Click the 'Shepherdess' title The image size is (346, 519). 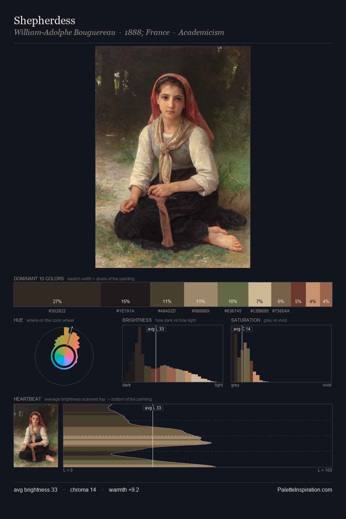(x=45, y=20)
